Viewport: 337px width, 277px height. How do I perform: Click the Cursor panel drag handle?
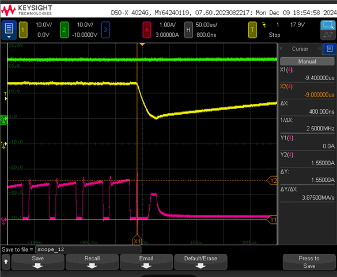281,49
